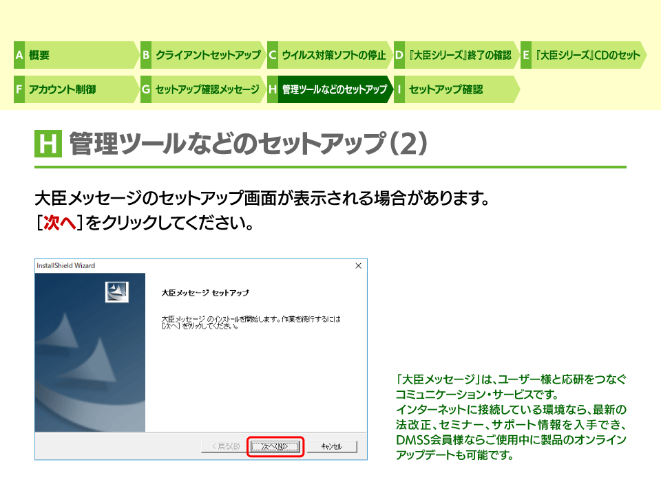Open the A 概要 step tab

pos(74,55)
